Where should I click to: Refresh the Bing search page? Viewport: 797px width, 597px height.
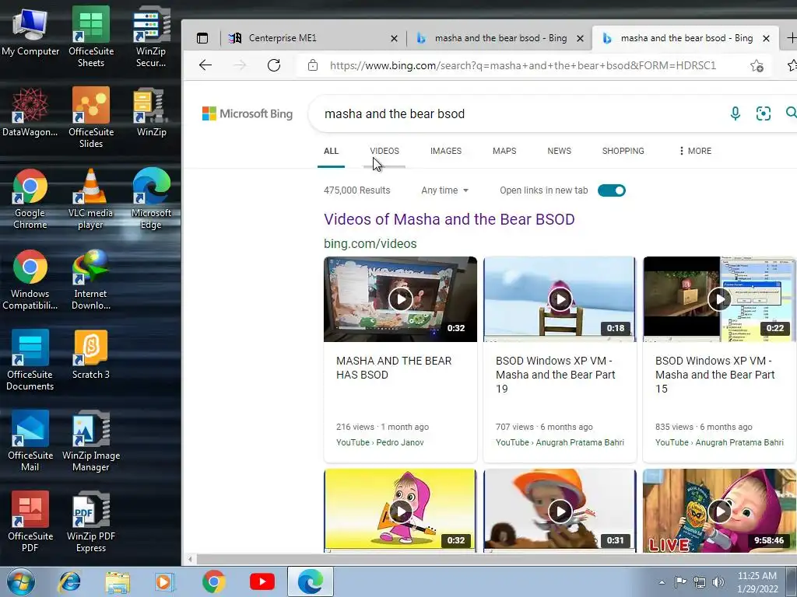click(x=274, y=65)
